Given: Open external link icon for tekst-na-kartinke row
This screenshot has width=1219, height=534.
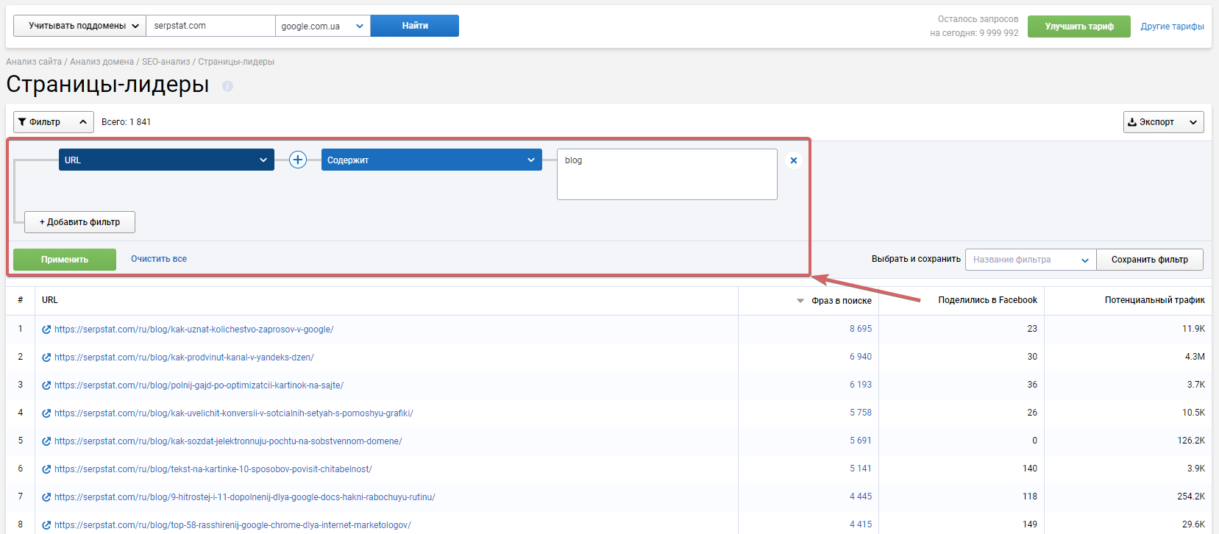Looking at the screenshot, I should 46,469.
